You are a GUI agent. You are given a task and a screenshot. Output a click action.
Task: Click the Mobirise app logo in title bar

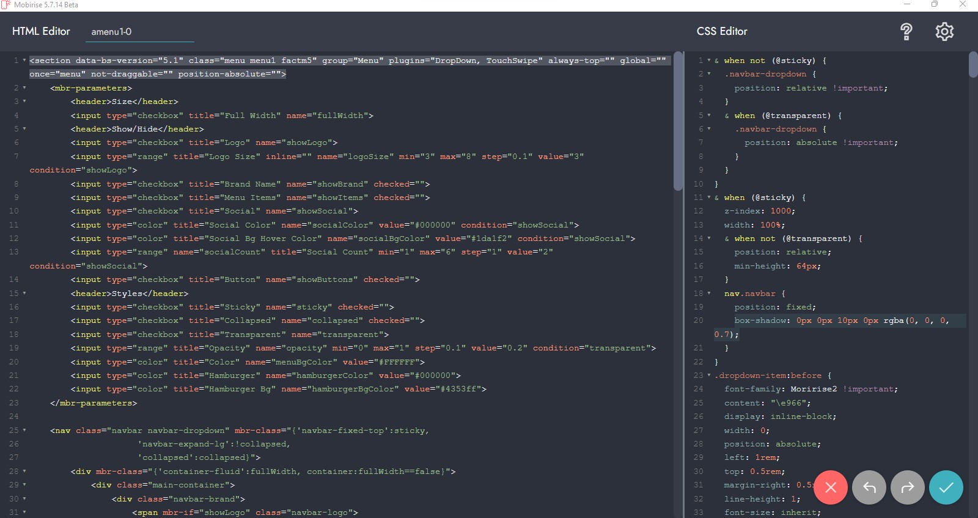click(x=6, y=5)
